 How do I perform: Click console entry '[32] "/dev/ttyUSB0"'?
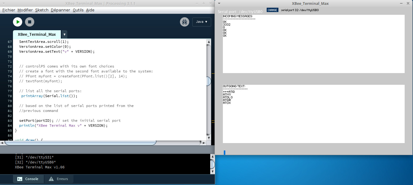click(35, 162)
